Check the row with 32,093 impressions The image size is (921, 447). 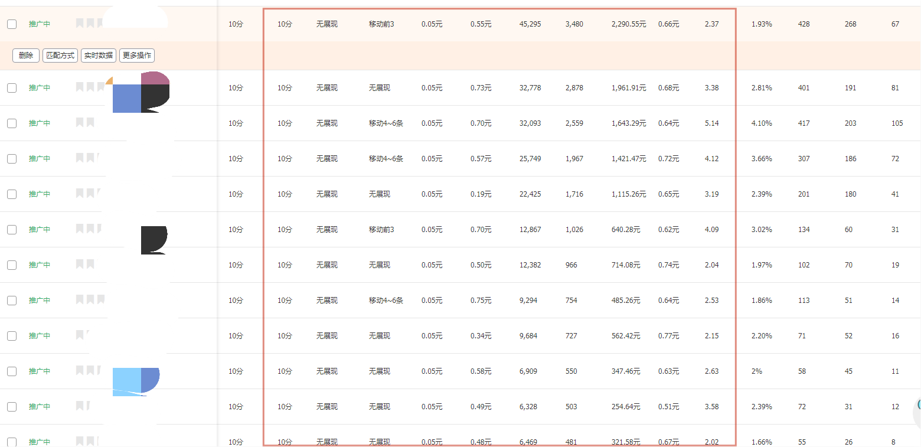[12, 123]
